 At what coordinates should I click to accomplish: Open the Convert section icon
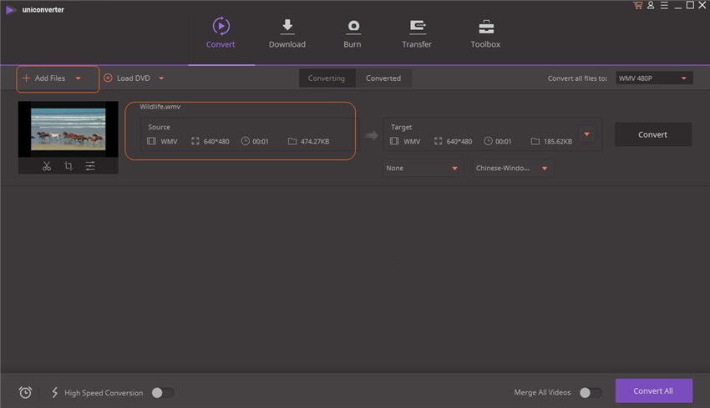pyautogui.click(x=221, y=26)
